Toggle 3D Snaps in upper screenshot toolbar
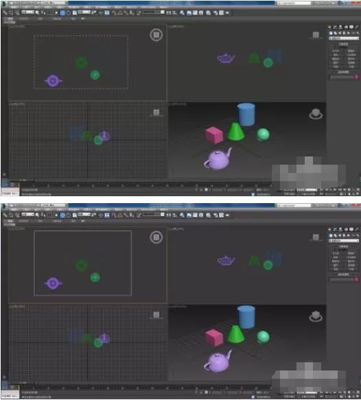The width and height of the screenshot is (361, 400). [113, 13]
